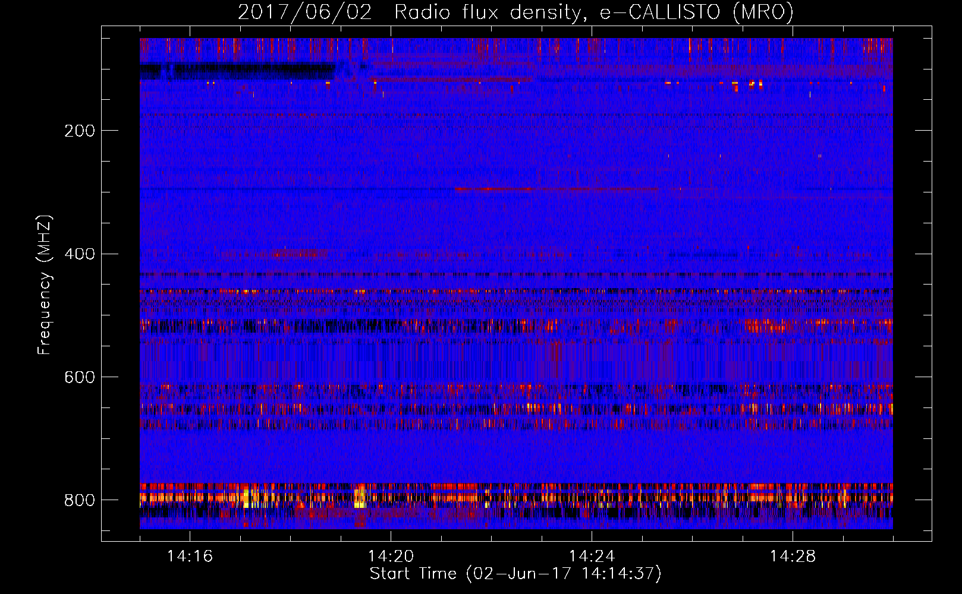This screenshot has width=962, height=594.
Task: Click the 800 frequency tick label
Action: 80,500
